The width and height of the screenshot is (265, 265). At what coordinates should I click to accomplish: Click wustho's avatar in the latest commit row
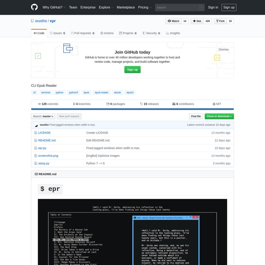(x=36, y=125)
